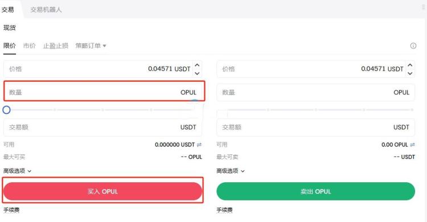Click the buy amount slider handle
The height and width of the screenshot is (222, 427).
[6, 110]
